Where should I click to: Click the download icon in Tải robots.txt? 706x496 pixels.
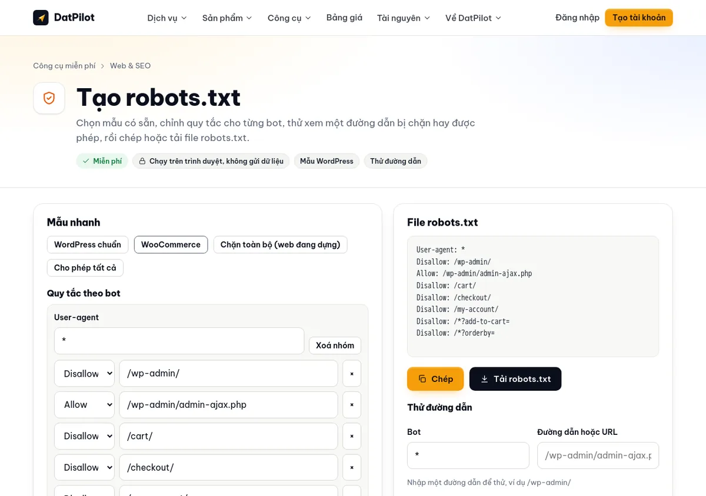(x=485, y=379)
